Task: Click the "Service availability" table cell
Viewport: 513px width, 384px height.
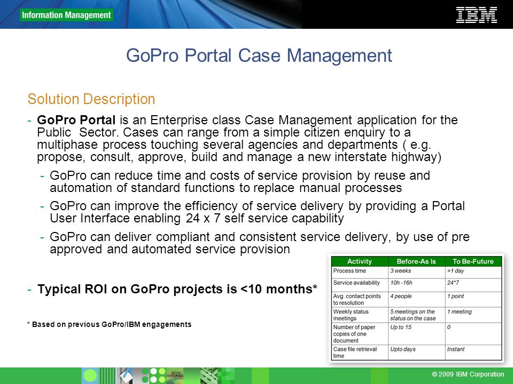Action: pyautogui.click(x=360, y=285)
